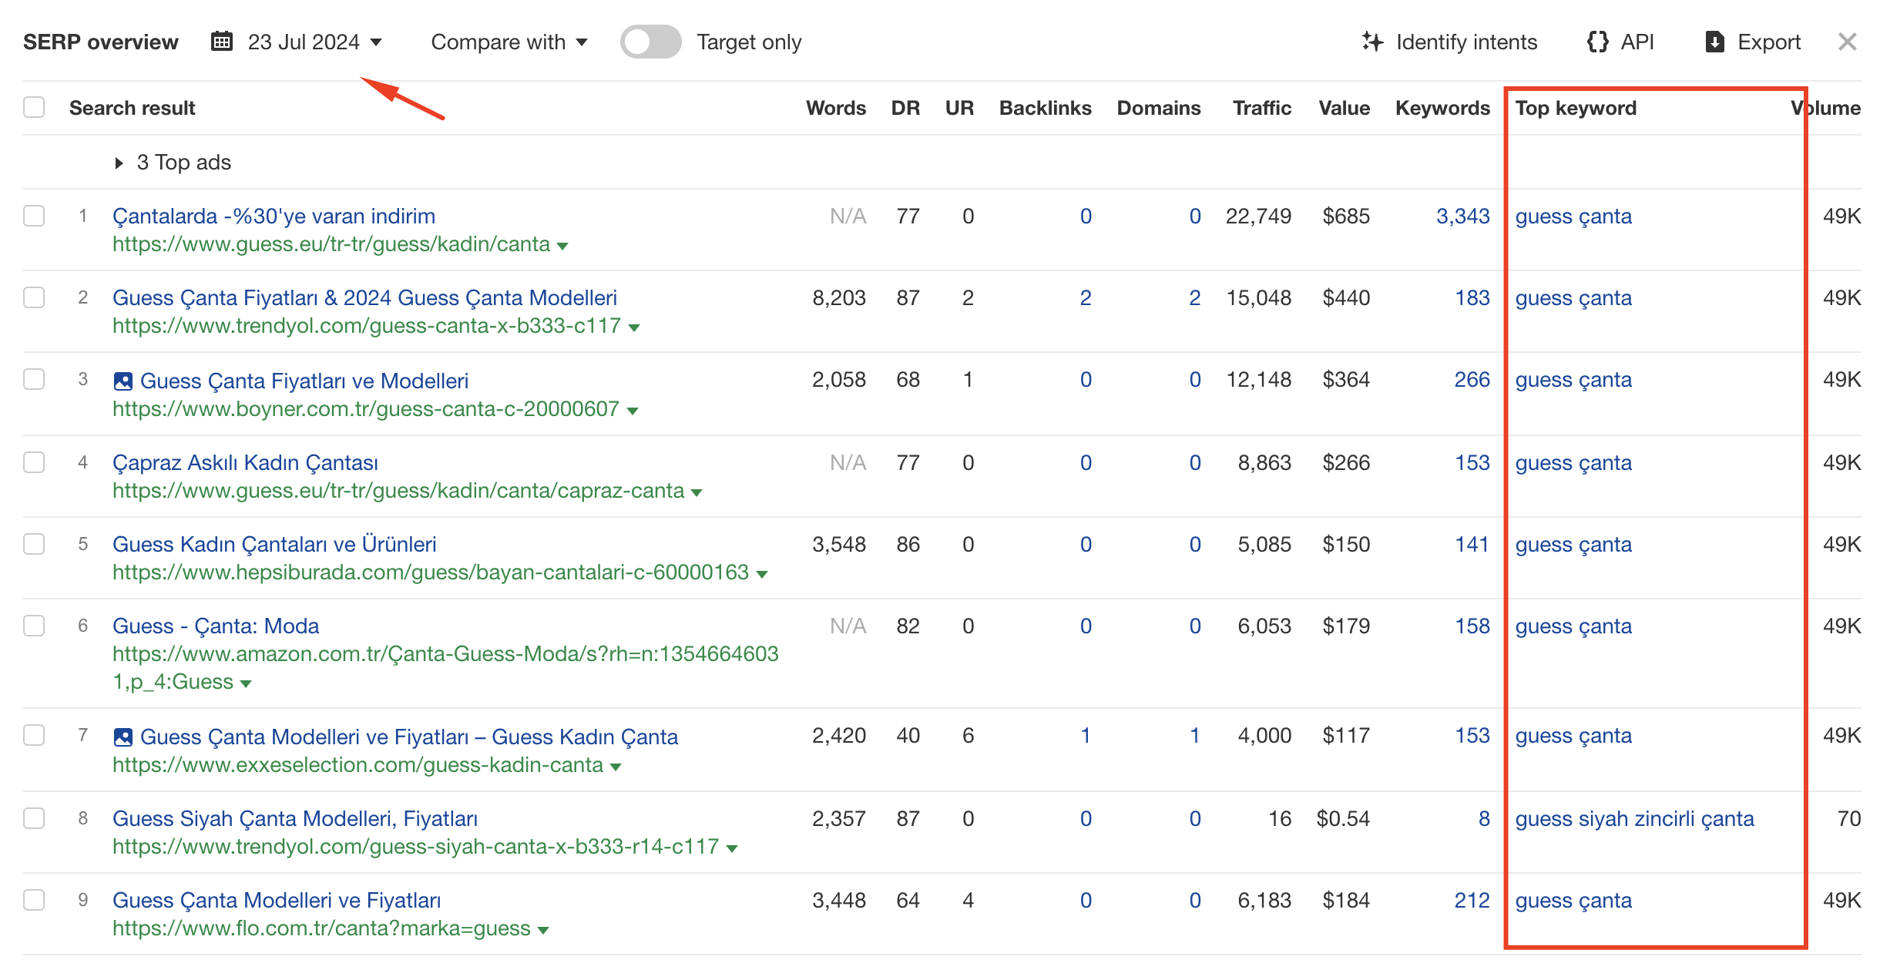Open the Compare with dropdown
This screenshot has height=960, width=1880.
click(x=509, y=42)
